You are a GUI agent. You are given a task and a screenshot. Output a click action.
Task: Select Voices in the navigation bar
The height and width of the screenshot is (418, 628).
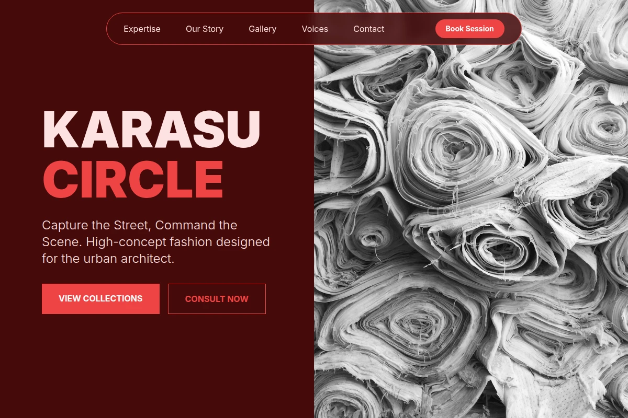(x=315, y=29)
